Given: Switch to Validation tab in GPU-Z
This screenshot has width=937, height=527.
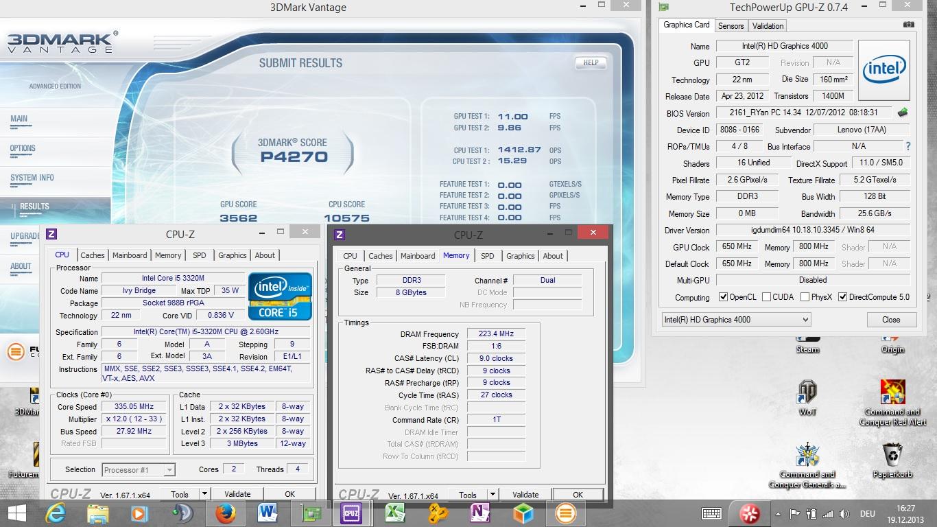Looking at the screenshot, I should click(x=768, y=26).
